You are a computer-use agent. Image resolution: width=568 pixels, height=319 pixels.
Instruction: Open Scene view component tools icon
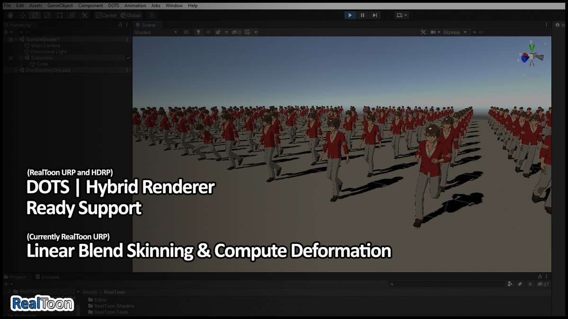pos(423,32)
